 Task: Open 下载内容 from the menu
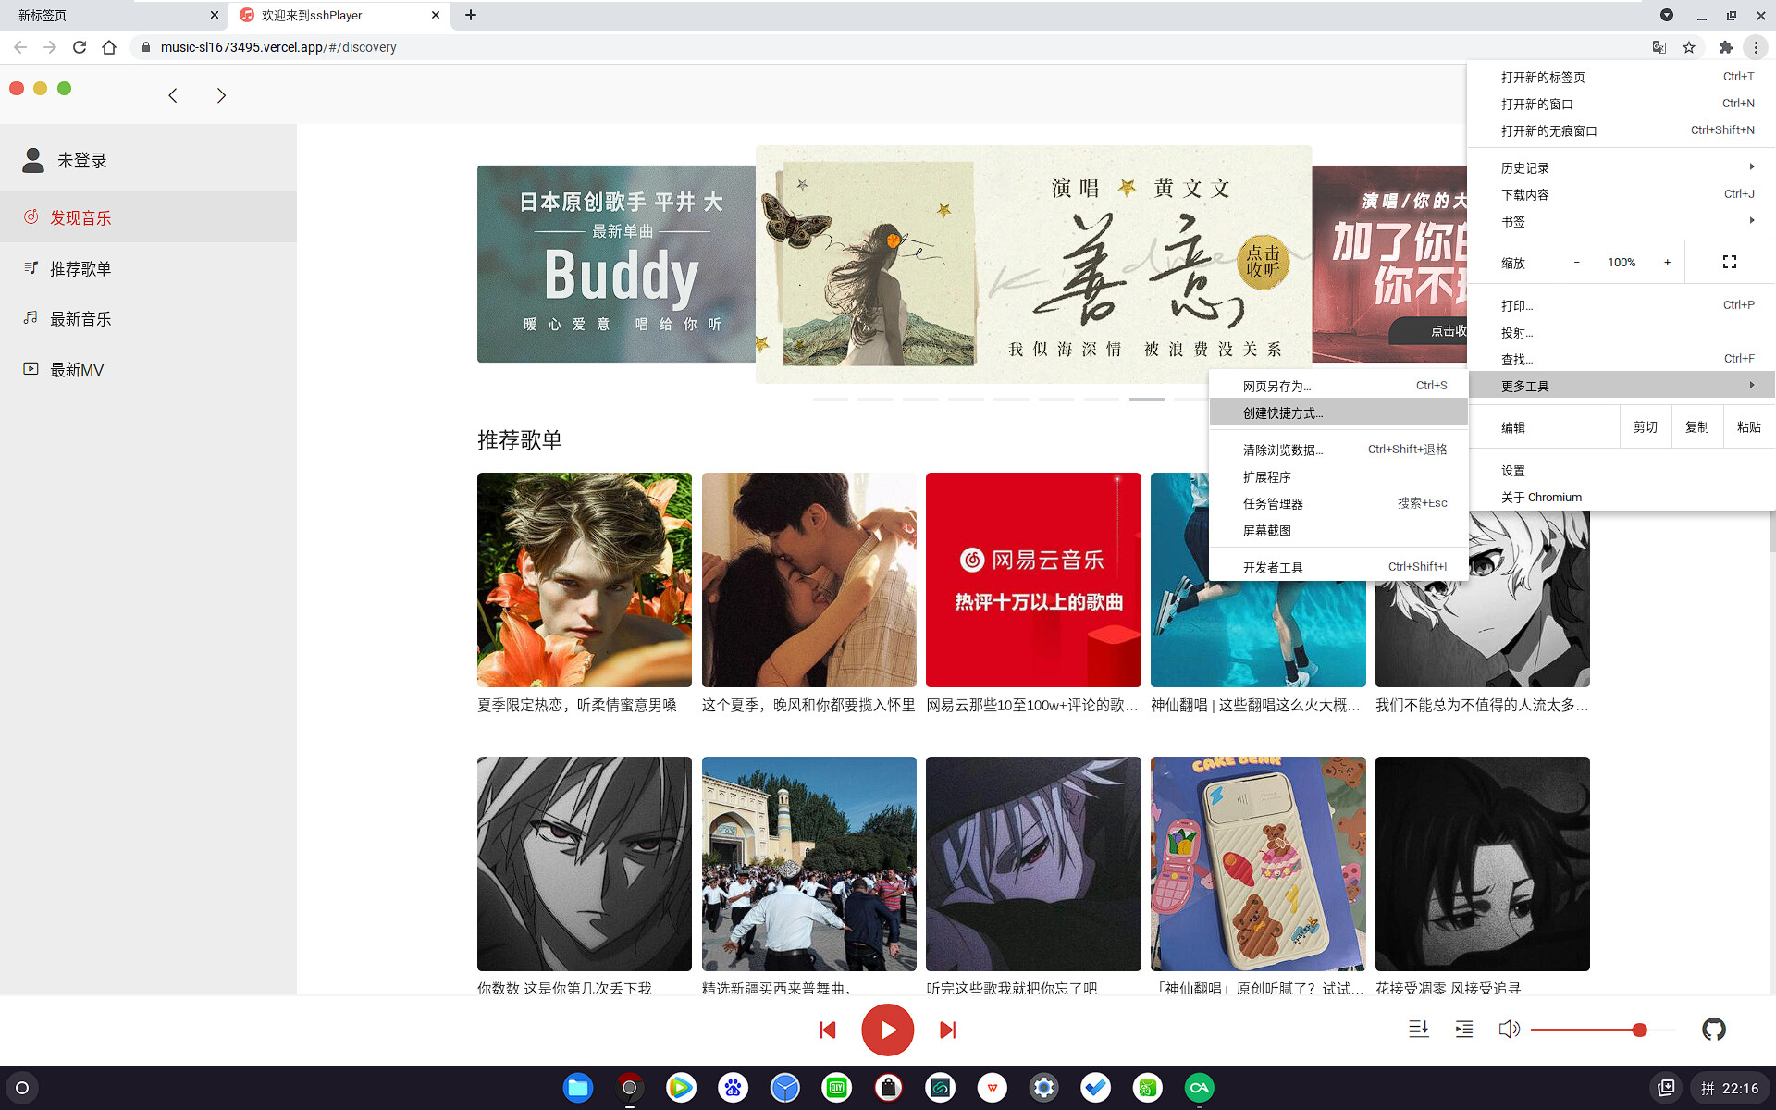tap(1621, 194)
